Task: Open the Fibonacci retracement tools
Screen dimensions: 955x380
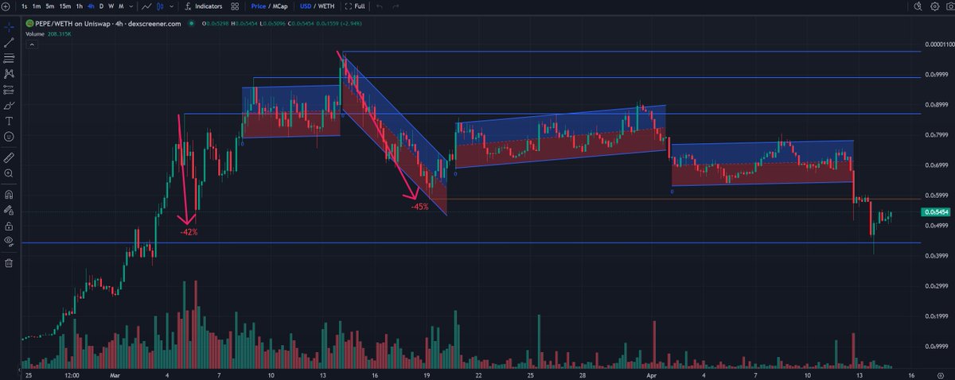Action: [9, 58]
